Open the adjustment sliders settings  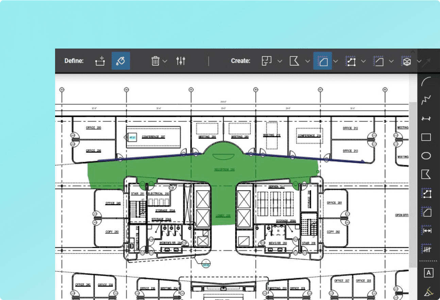click(x=181, y=61)
